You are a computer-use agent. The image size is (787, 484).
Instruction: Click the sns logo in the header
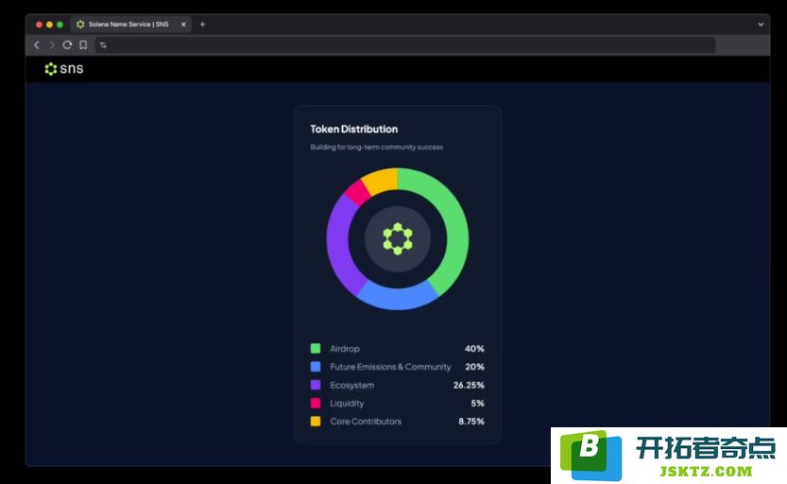tap(63, 68)
